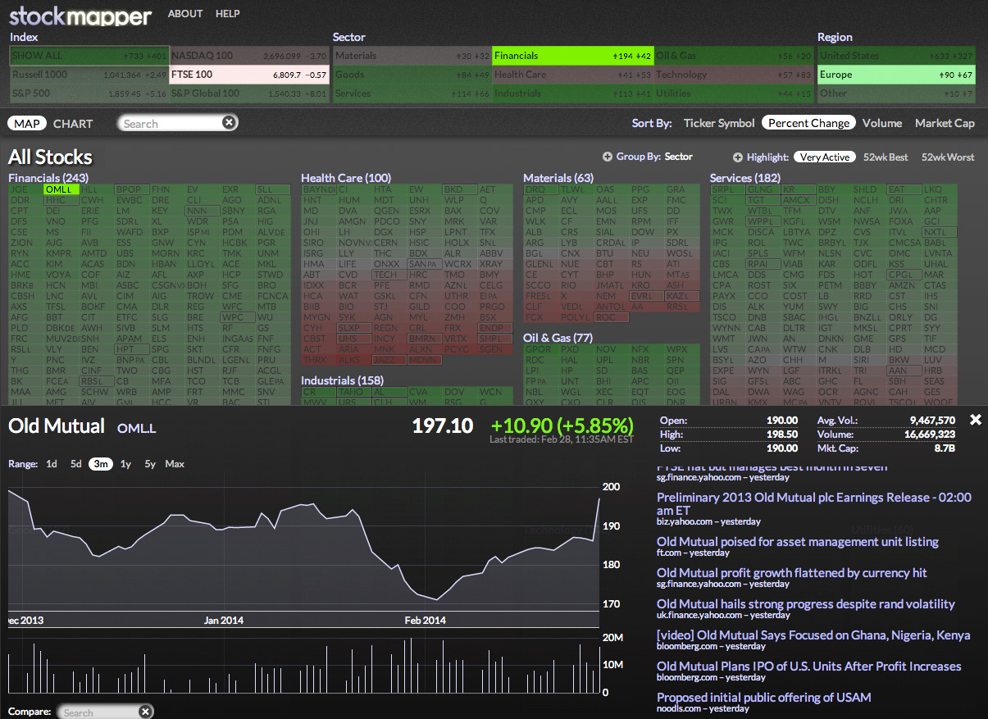Set chart range to 1y
Viewport: 988px width, 719px height.
coord(125,464)
